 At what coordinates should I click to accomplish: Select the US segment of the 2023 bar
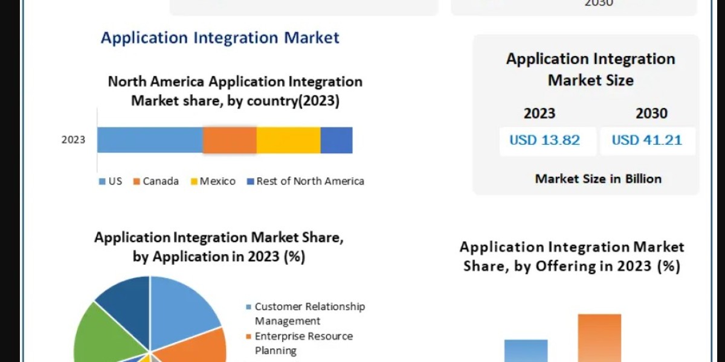[150, 140]
